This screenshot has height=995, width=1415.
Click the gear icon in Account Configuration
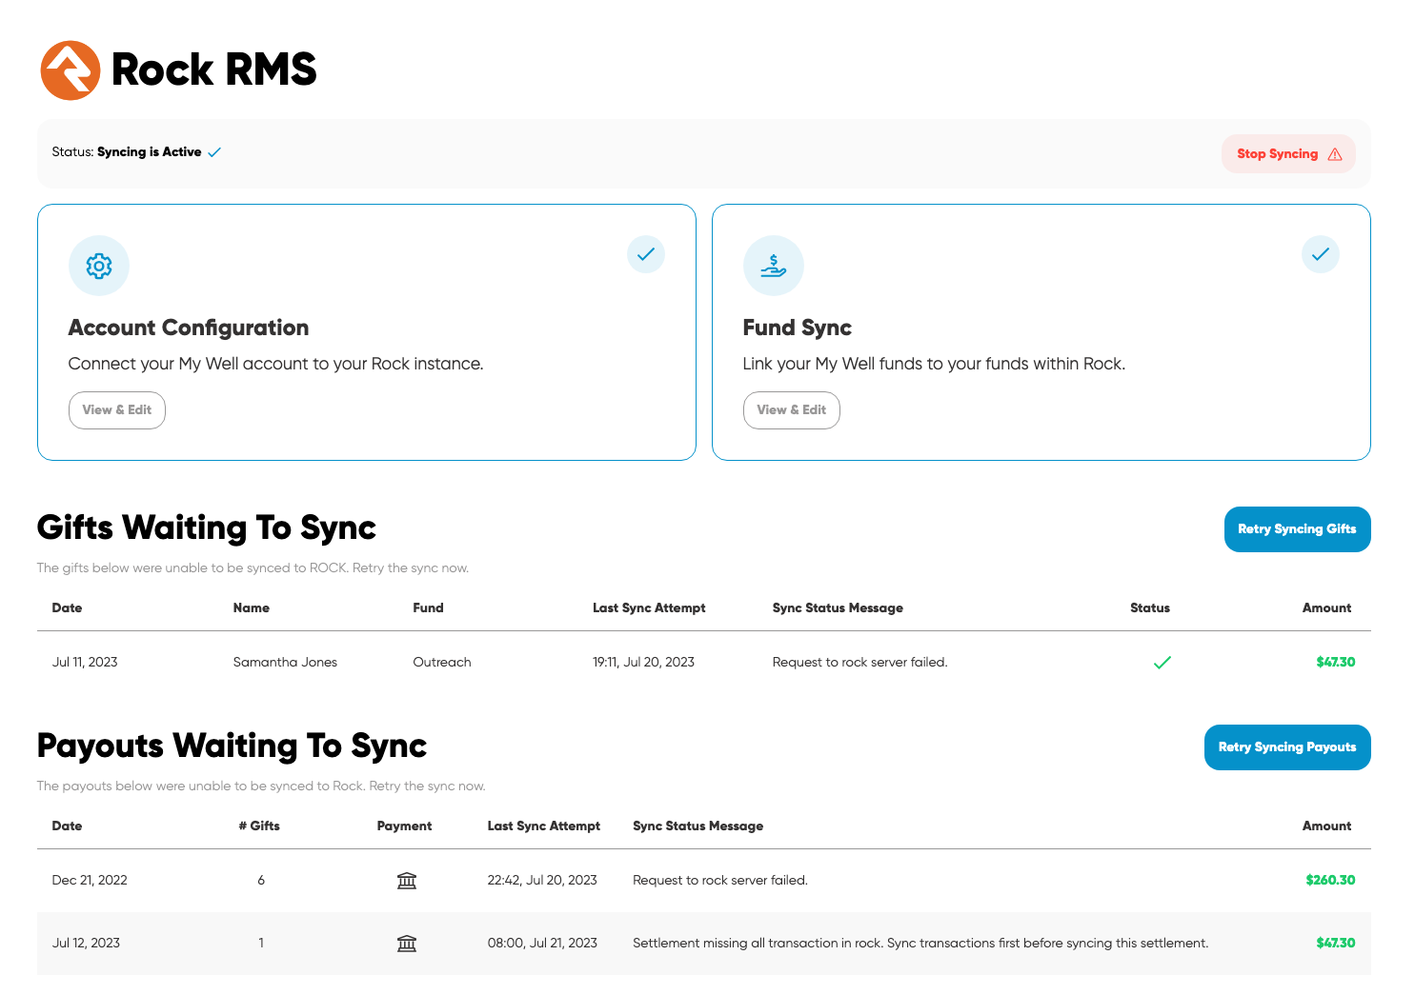(x=99, y=266)
